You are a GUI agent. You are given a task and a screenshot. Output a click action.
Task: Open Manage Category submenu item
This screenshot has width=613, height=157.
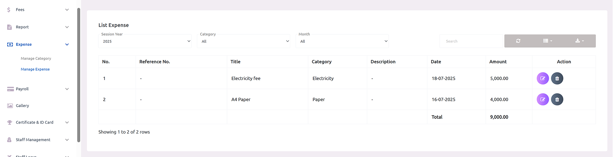click(x=36, y=58)
